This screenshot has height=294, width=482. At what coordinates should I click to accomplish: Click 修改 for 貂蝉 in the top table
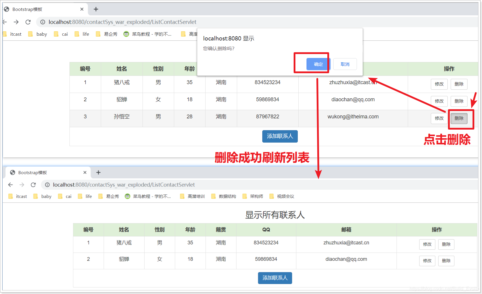[x=439, y=101]
